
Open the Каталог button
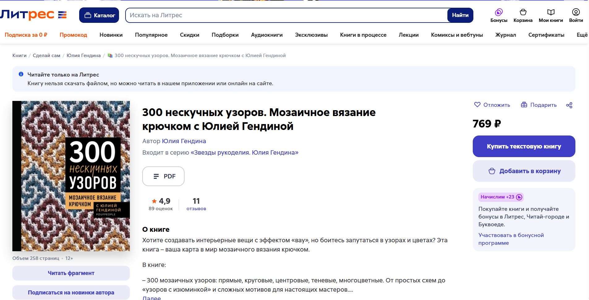99,15
